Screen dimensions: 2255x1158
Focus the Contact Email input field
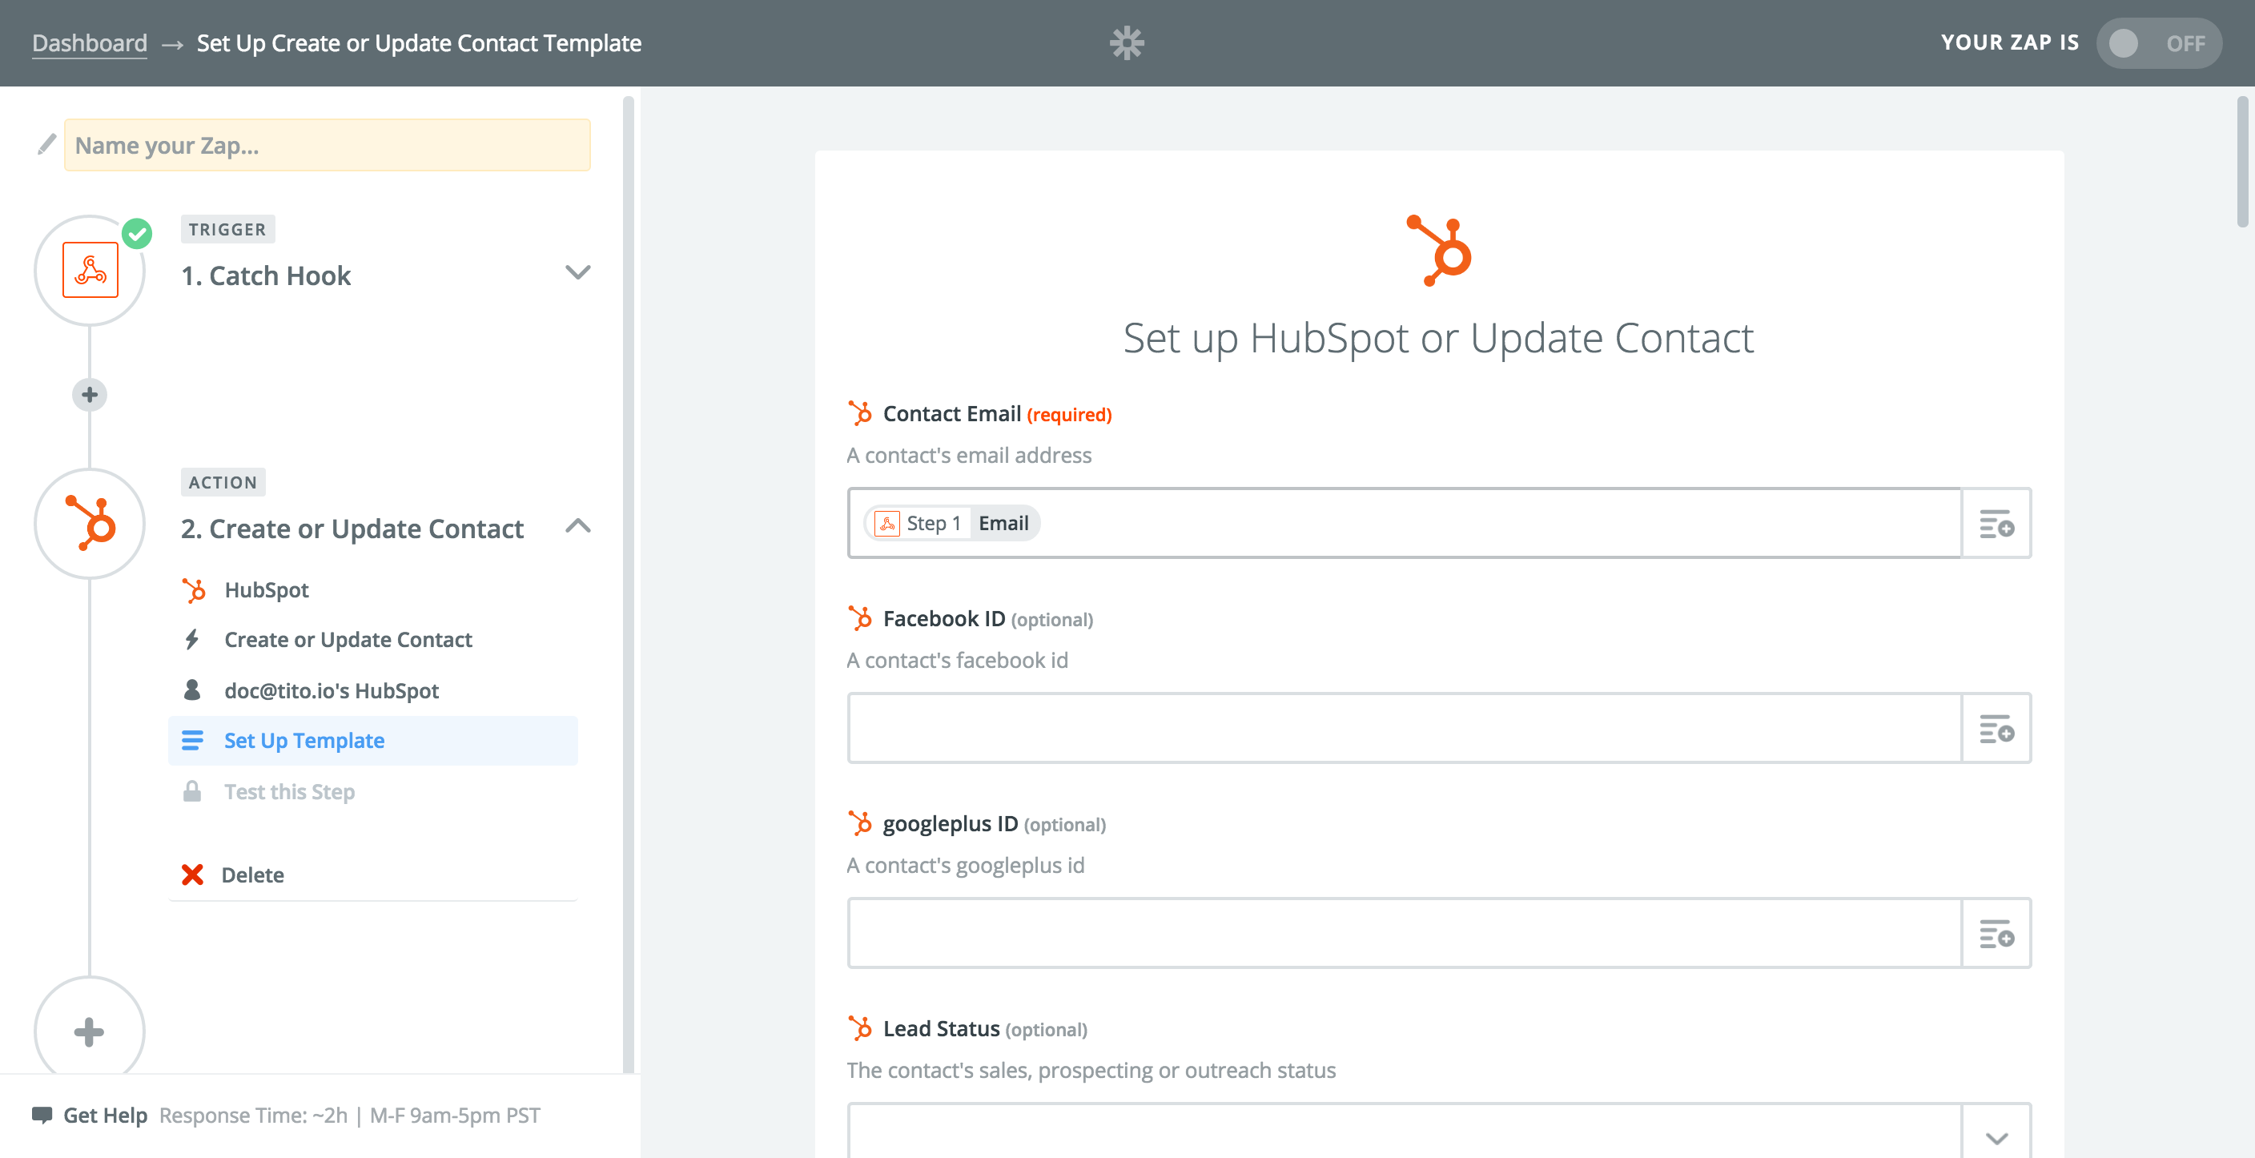coord(1405,524)
